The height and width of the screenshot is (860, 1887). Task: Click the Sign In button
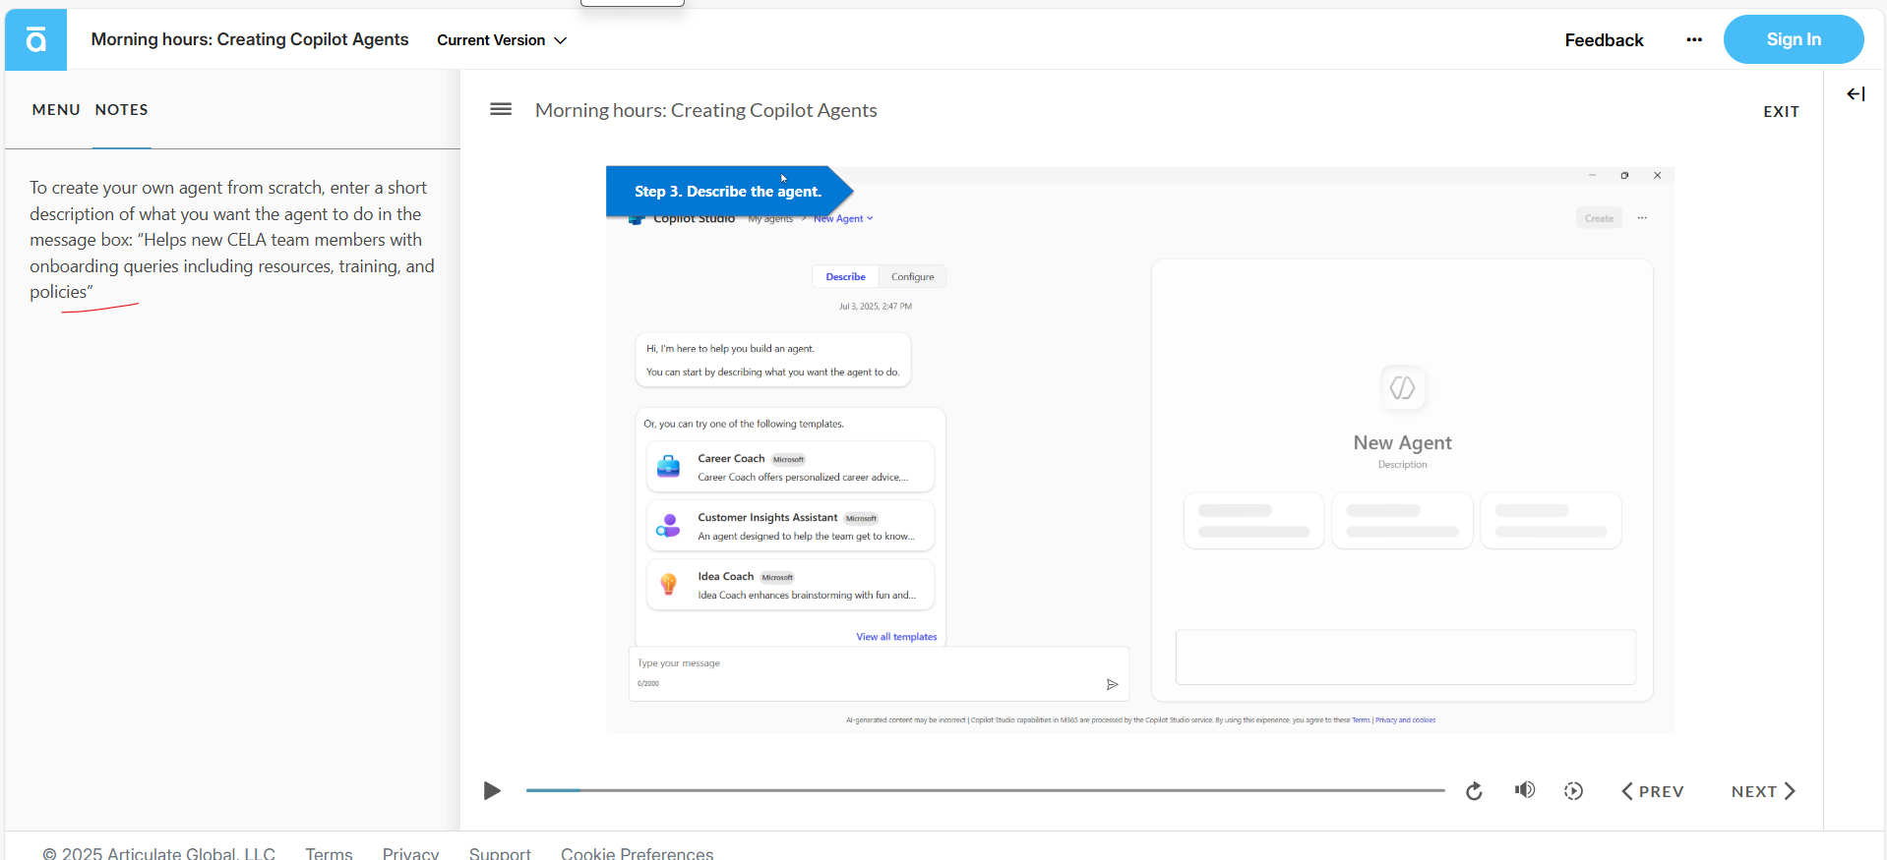pos(1793,39)
